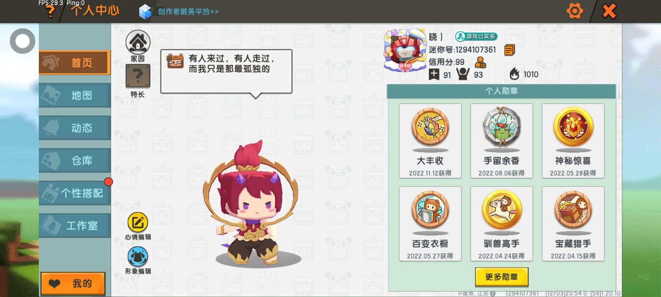Open the 形象编辑 appearance editor icon
661x297 pixels.
click(138, 257)
